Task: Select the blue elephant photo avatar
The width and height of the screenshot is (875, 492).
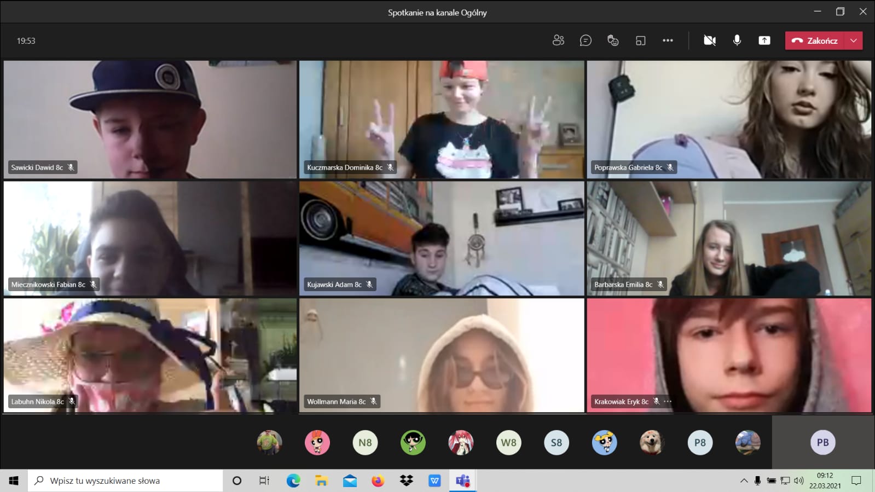Action: pos(748,442)
